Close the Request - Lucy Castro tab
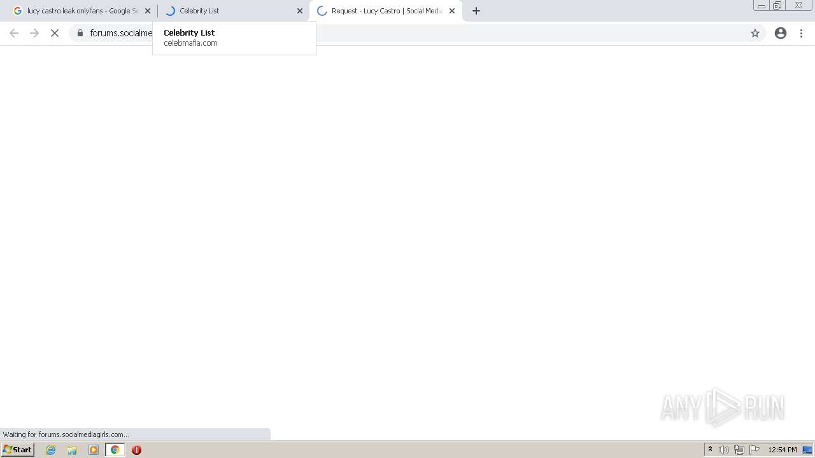Screen dimensions: 815x458 tap(452, 11)
